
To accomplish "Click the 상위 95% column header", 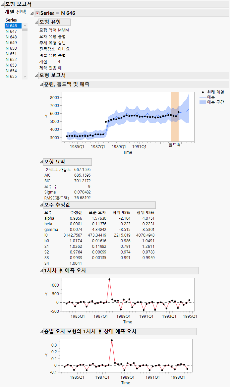I will tap(145, 212).
